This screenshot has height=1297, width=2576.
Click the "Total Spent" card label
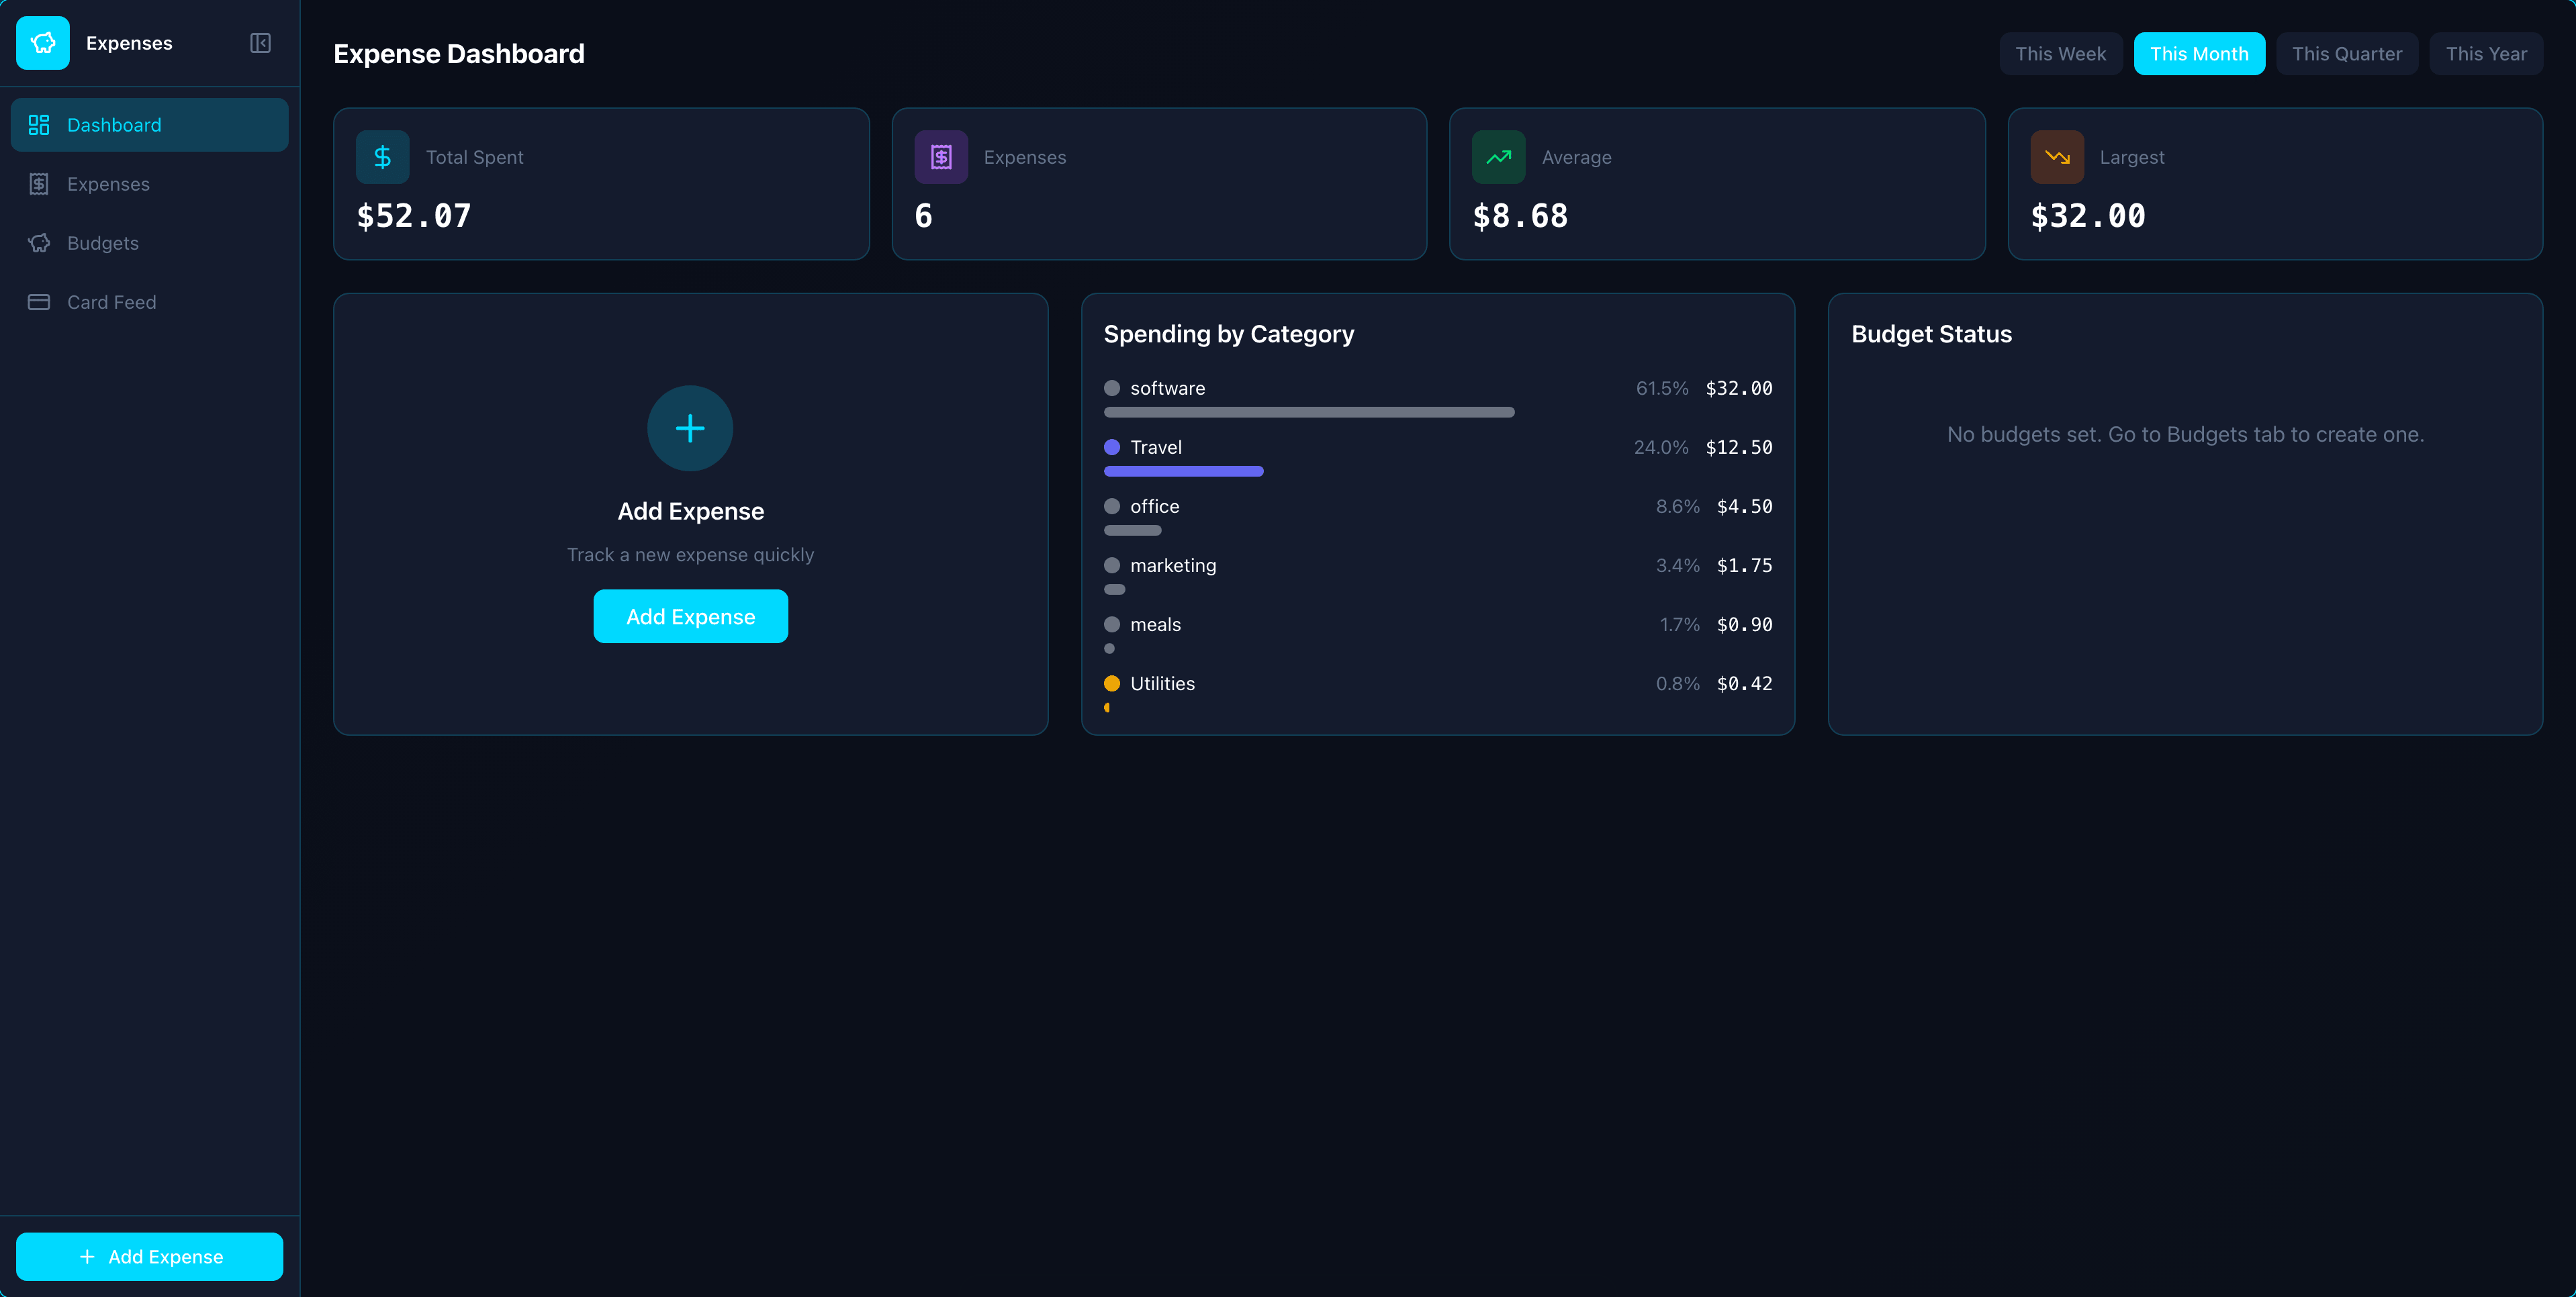[475, 157]
